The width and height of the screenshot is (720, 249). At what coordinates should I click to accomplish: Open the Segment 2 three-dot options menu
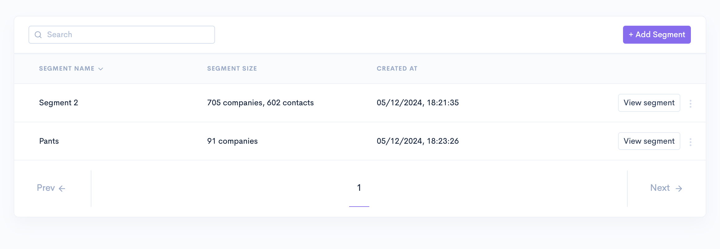[690, 103]
